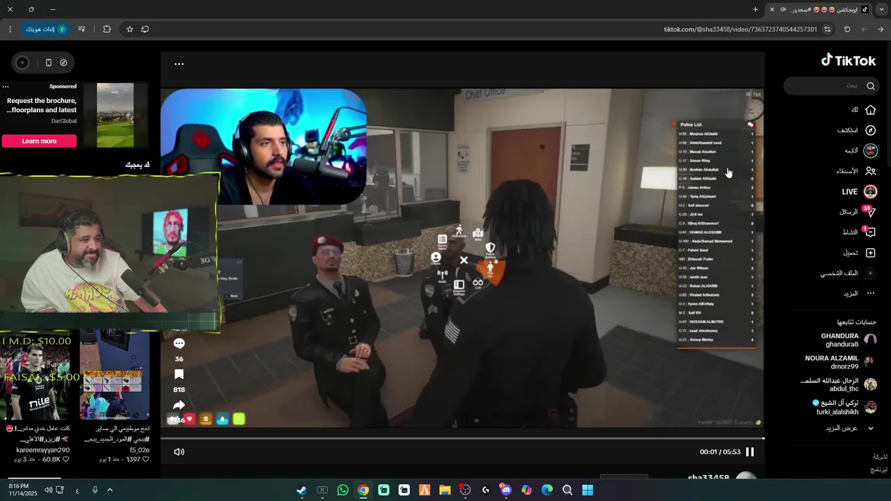
Task: Bookmark the video with 818 saves
Action: (x=179, y=374)
